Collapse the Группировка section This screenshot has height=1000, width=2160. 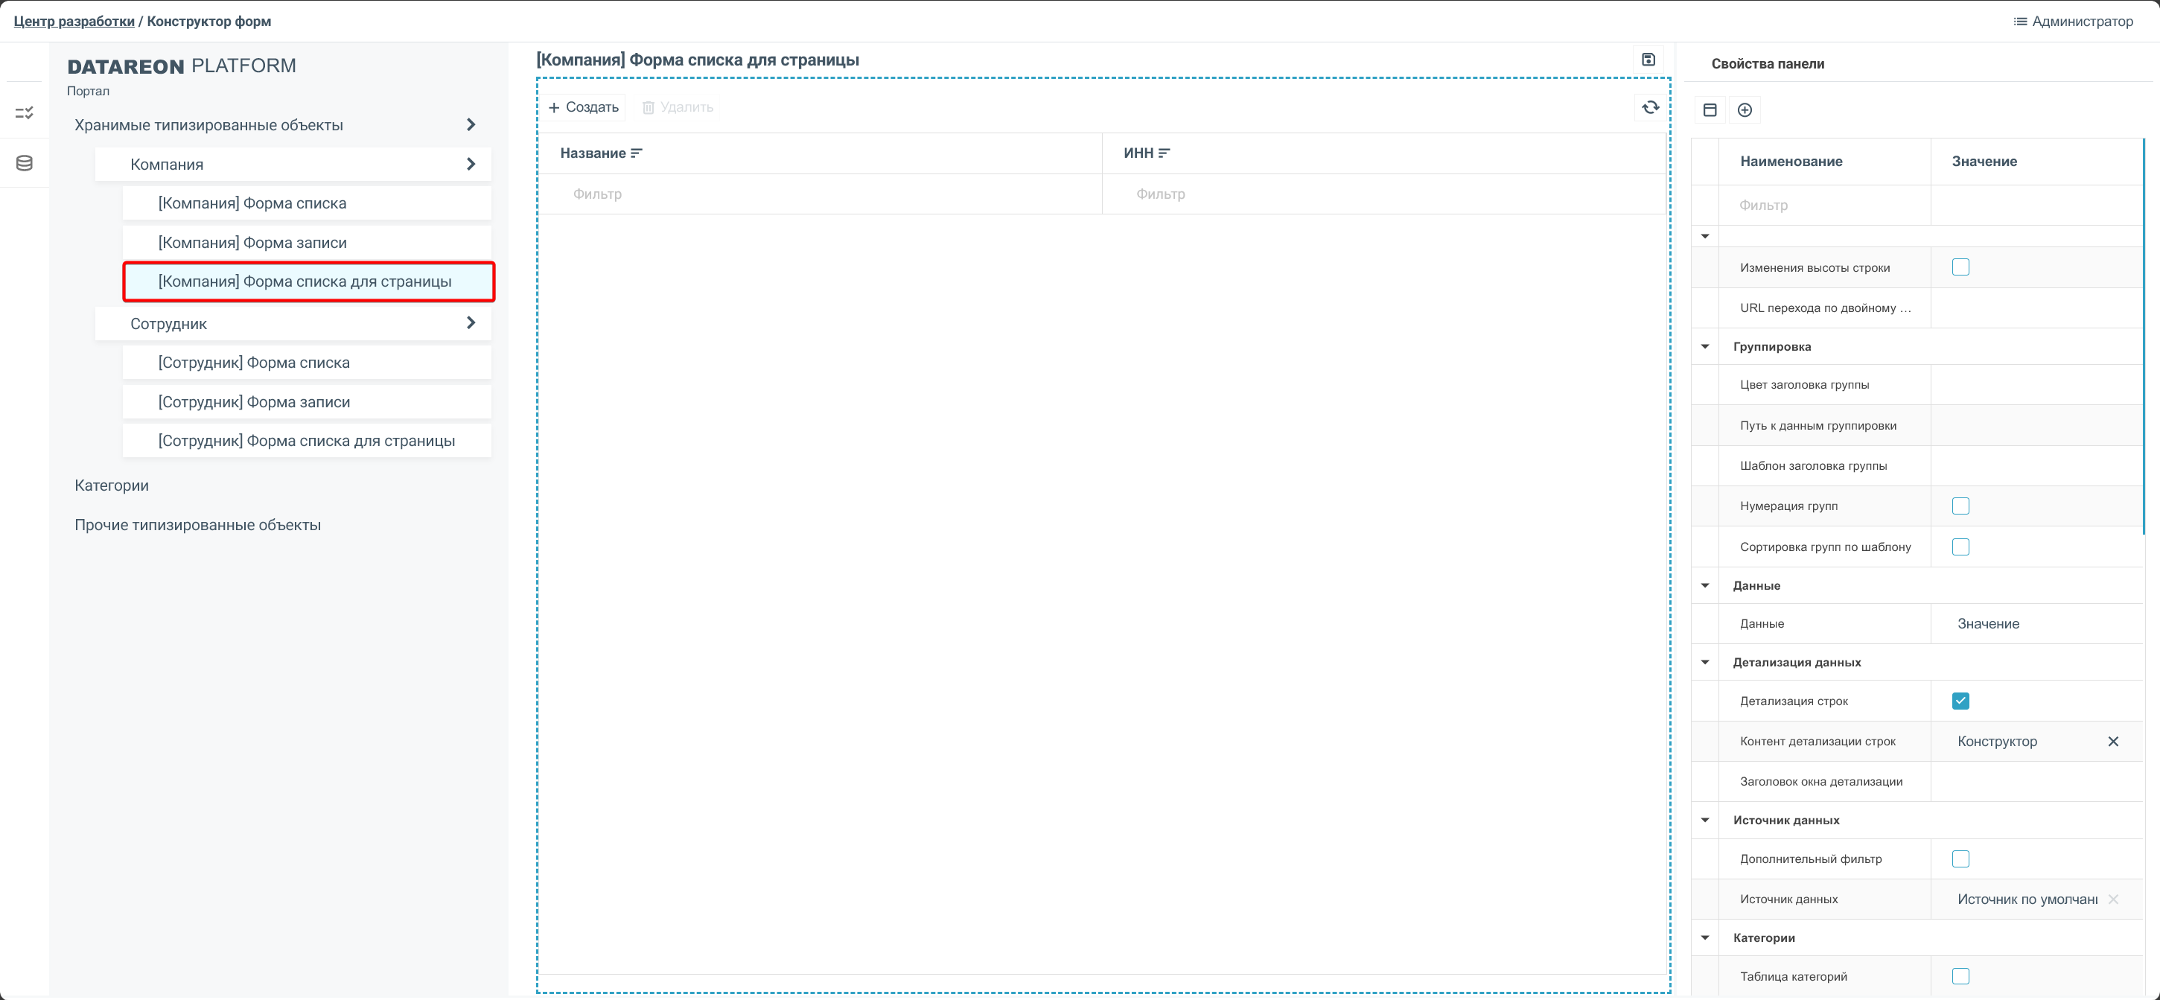1704,346
